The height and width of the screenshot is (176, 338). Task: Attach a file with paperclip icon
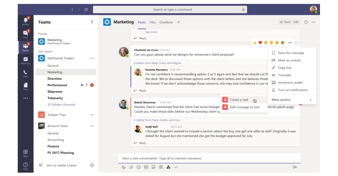point(131,167)
